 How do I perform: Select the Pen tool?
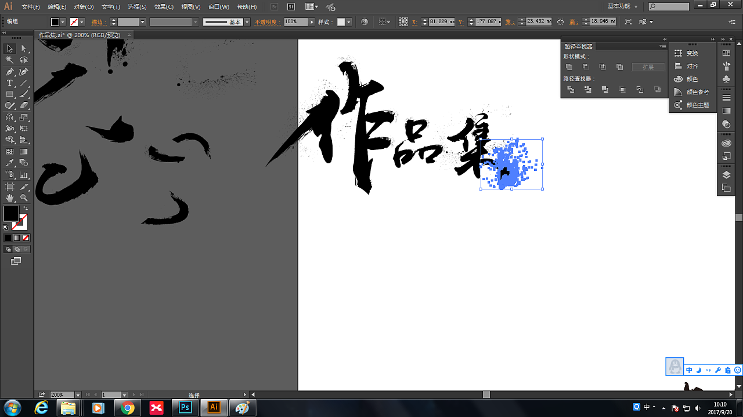coord(10,72)
